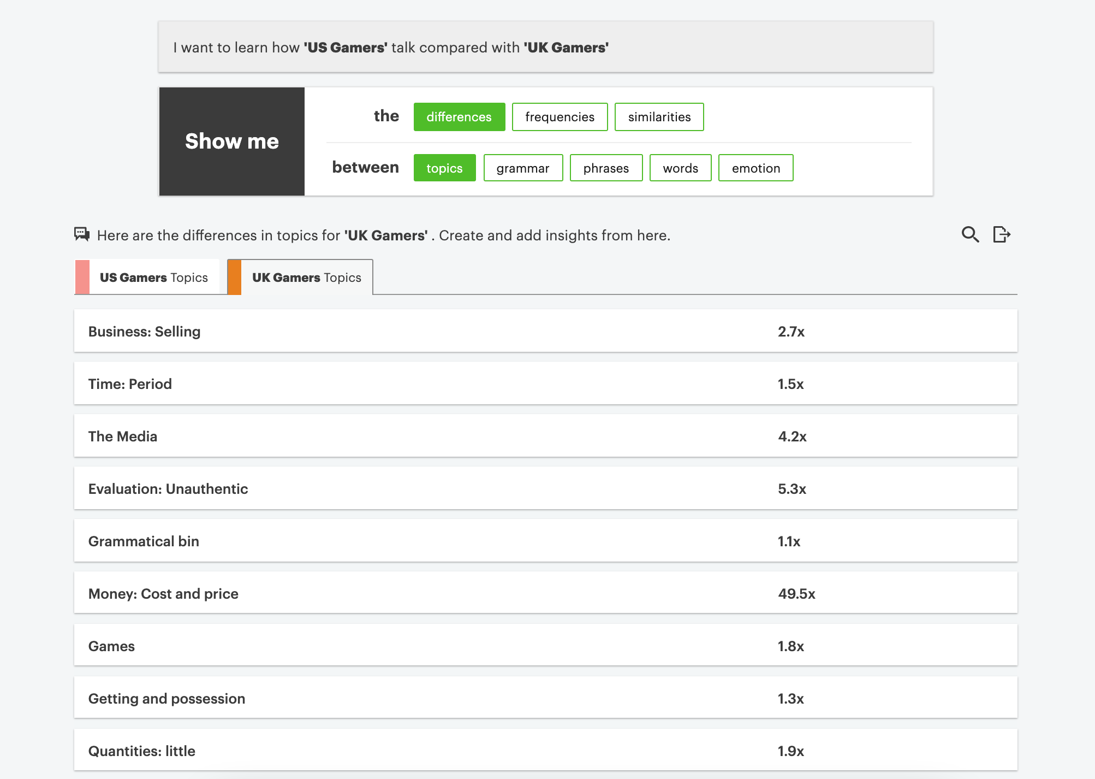Click the orange UK Gamers color swatch

235,278
